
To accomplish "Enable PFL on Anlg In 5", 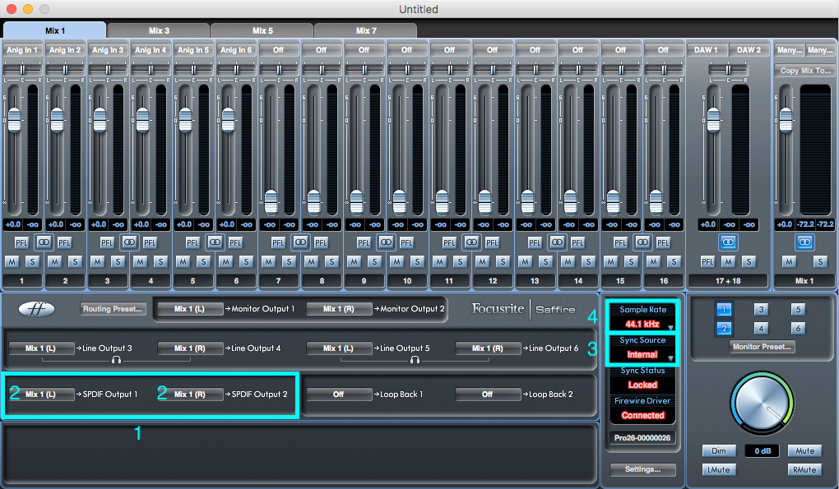I will [192, 242].
